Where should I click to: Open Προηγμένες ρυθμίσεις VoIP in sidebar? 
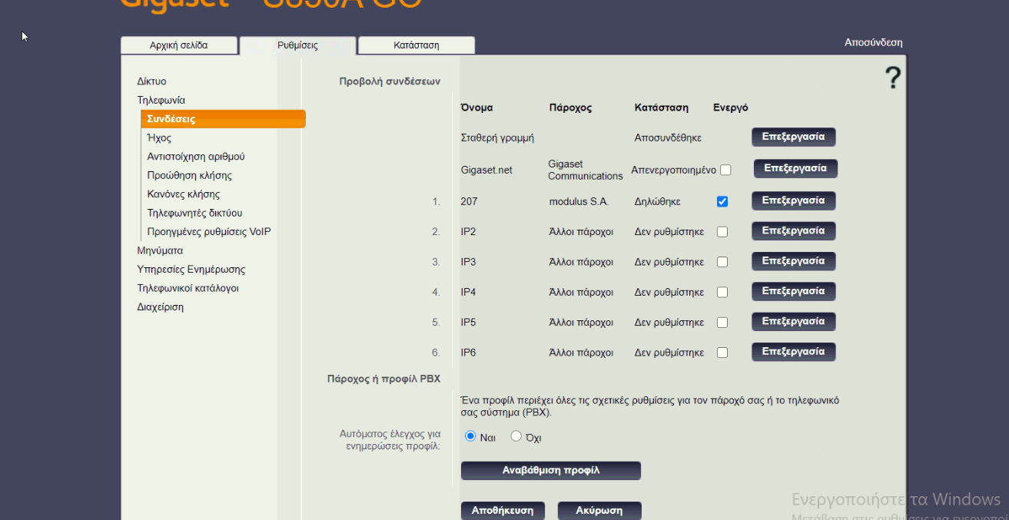[x=209, y=232]
